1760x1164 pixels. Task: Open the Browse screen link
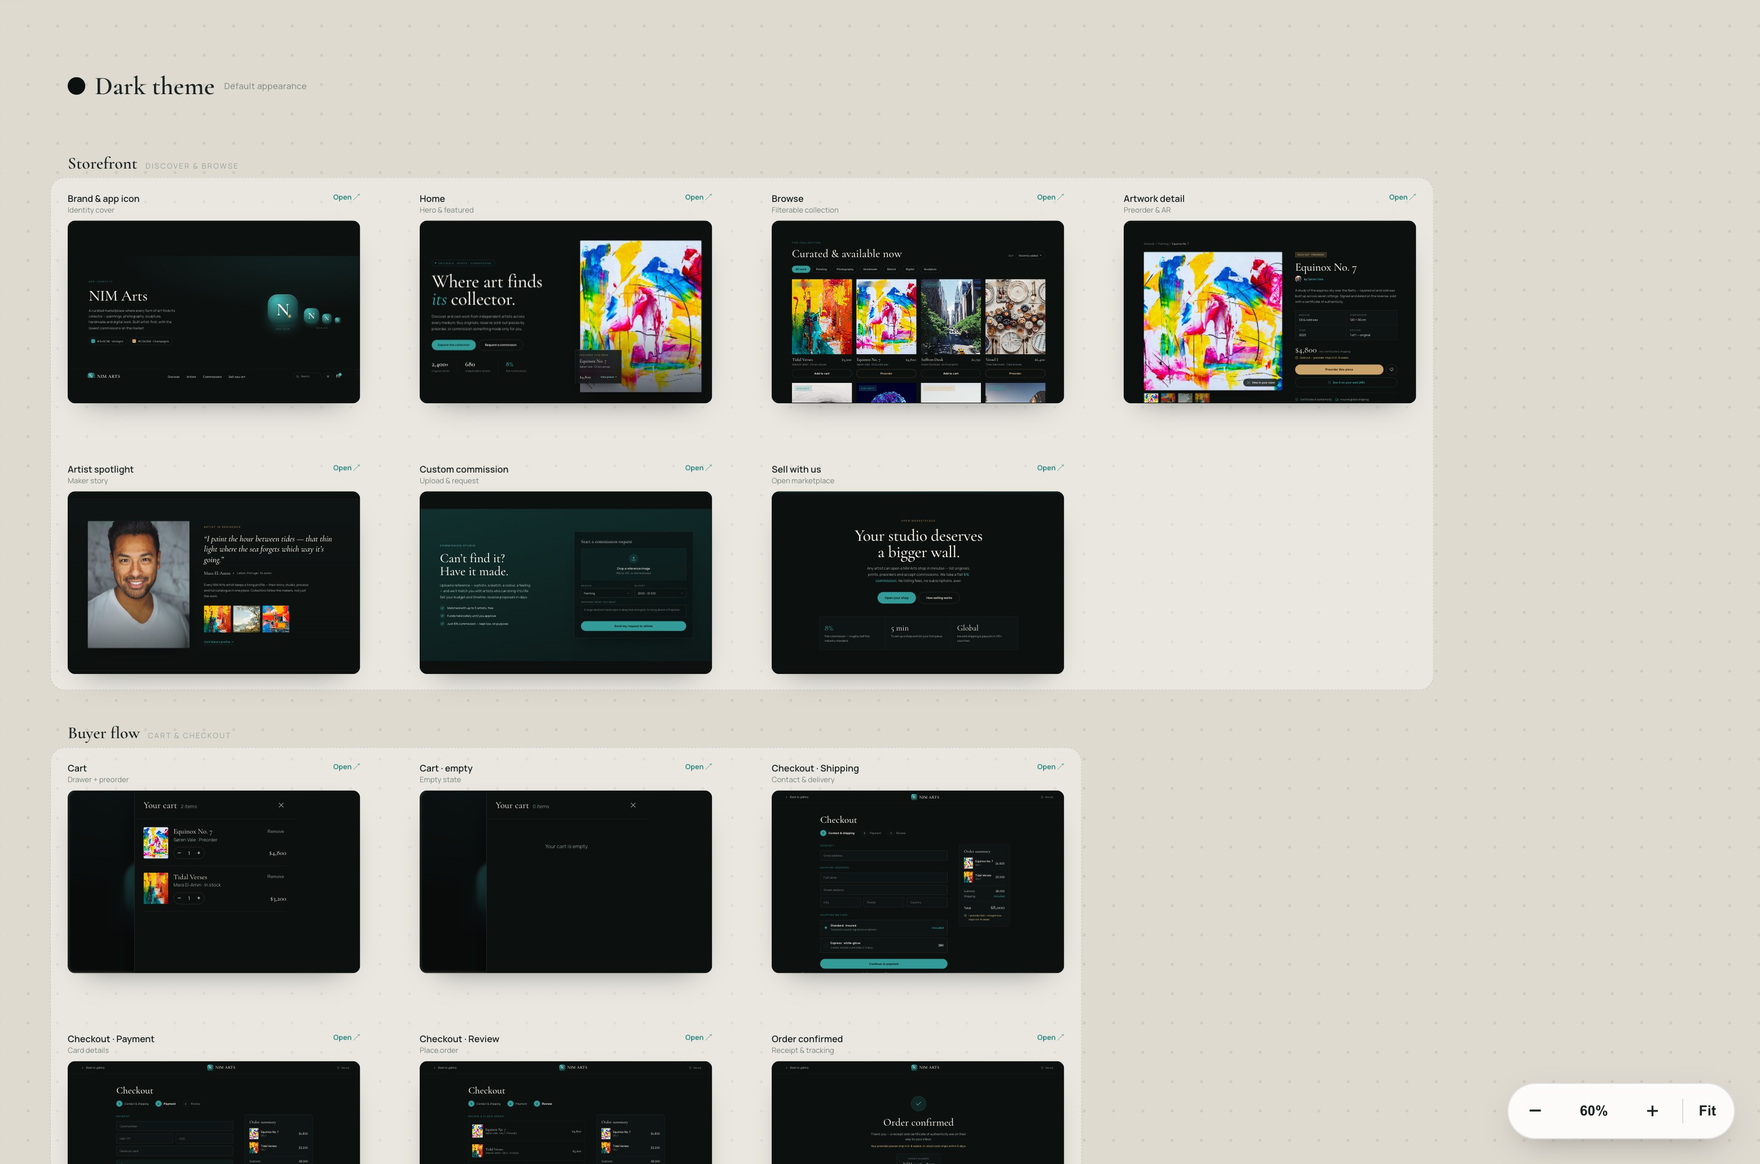pos(1050,197)
